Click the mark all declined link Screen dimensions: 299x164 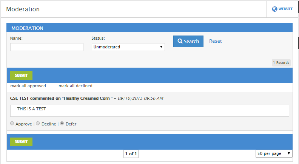pyautogui.click(x=76, y=86)
